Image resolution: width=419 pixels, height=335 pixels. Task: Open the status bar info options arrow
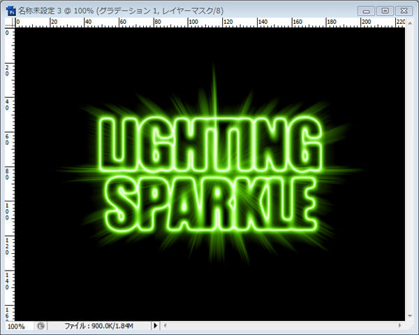click(156, 326)
